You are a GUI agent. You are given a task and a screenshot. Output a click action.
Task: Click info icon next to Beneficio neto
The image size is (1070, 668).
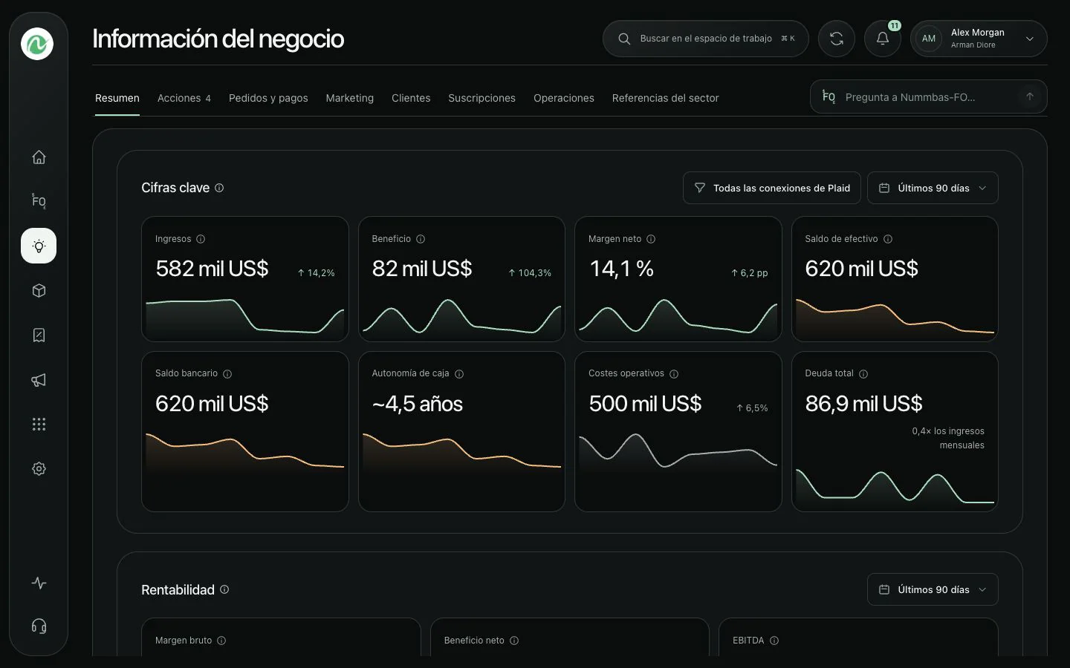[514, 641]
